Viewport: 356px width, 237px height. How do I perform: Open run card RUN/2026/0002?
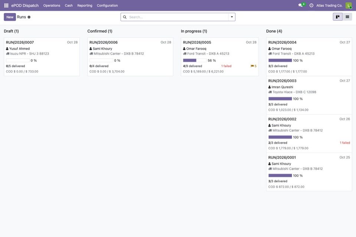[x=309, y=134]
